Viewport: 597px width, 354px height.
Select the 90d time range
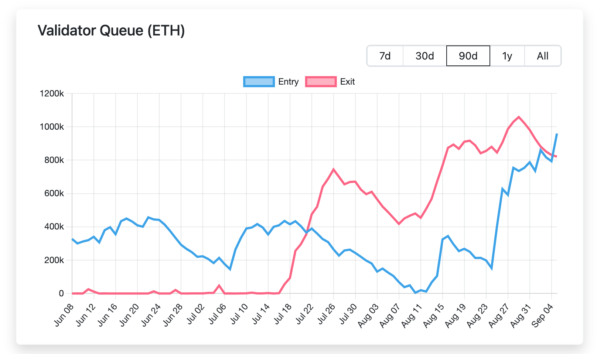(468, 56)
